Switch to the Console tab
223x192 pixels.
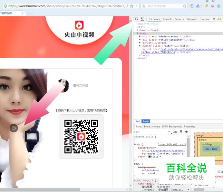pyautogui.click(x=167, y=19)
